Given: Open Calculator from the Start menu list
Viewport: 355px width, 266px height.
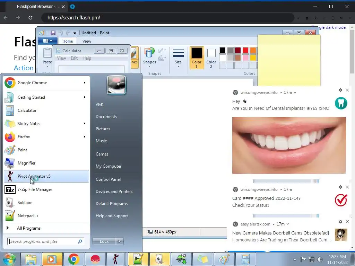Looking at the screenshot, I should 46,110.
